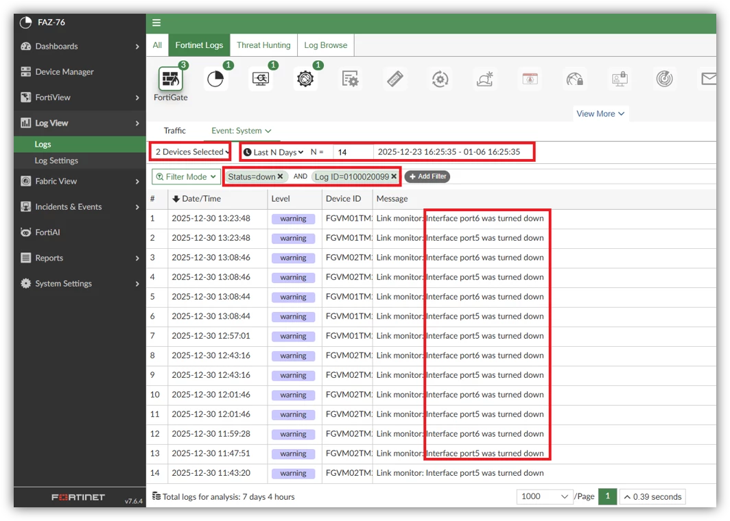
Task: Open the Filter Mode dropdown
Action: tap(185, 177)
